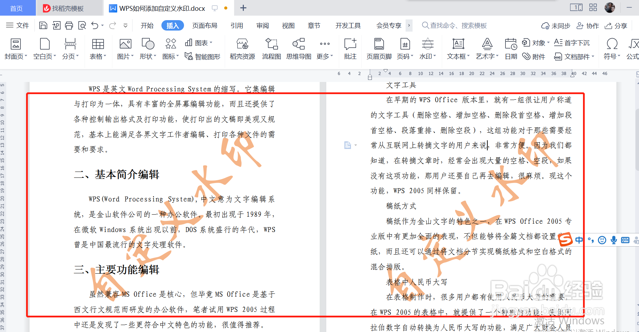The width and height of the screenshot is (639, 332).
Task: Switch to the 章节 tab
Action: coord(314,25)
